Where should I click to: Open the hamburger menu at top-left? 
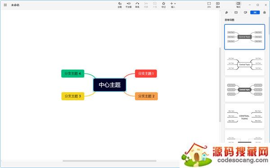(x=5, y=5)
